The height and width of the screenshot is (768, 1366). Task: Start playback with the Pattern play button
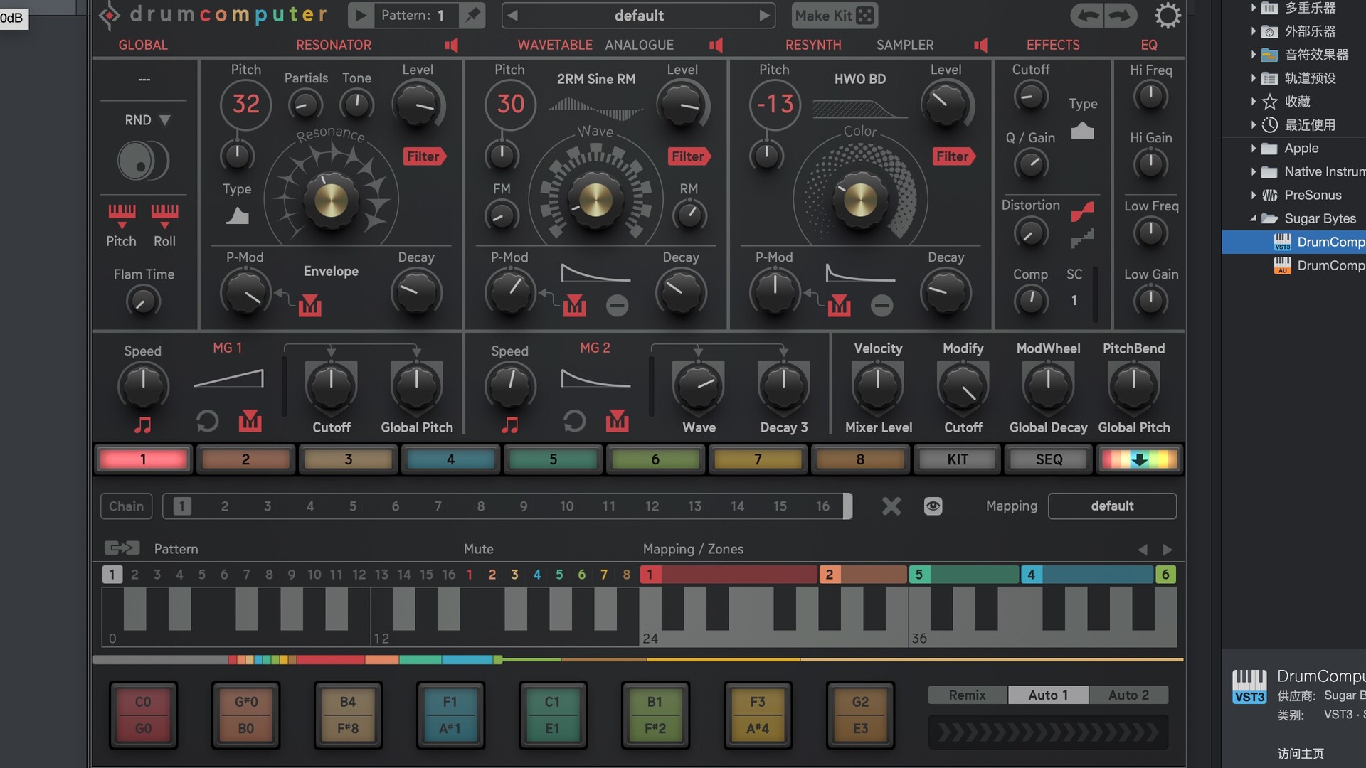point(361,16)
